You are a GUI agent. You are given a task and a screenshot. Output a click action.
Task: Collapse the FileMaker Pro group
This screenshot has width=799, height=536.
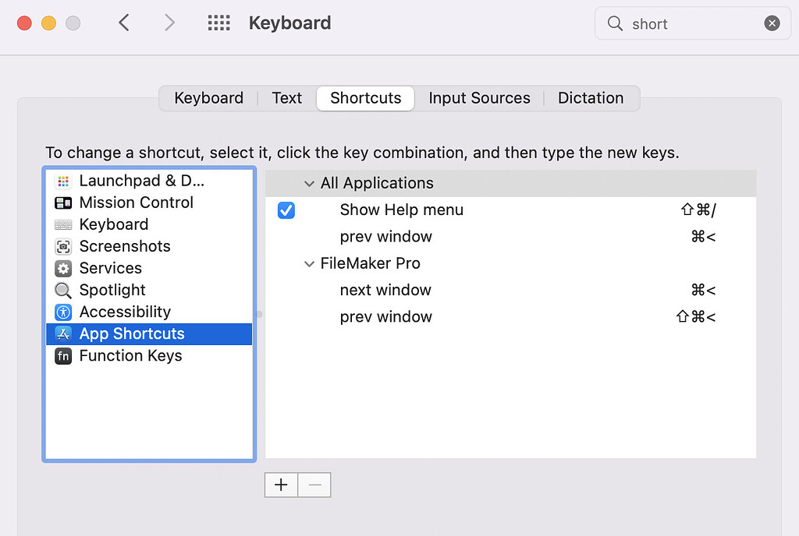[x=309, y=263]
